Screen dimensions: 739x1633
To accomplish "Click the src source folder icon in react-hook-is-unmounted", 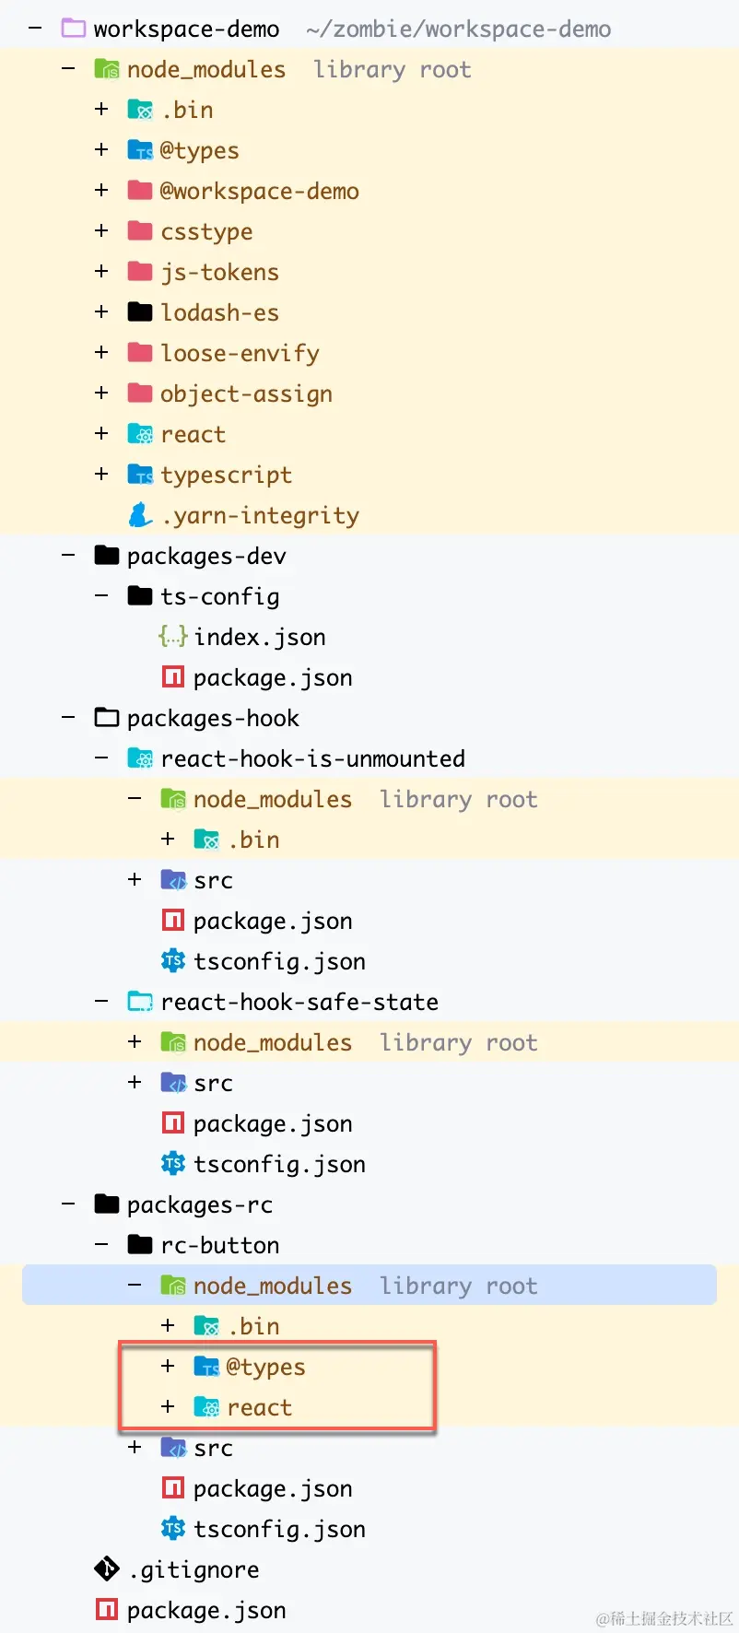I will [175, 879].
